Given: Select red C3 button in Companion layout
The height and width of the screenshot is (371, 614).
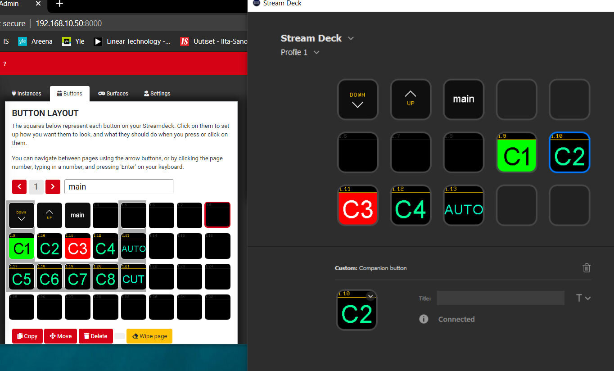Looking at the screenshot, I should (77, 246).
